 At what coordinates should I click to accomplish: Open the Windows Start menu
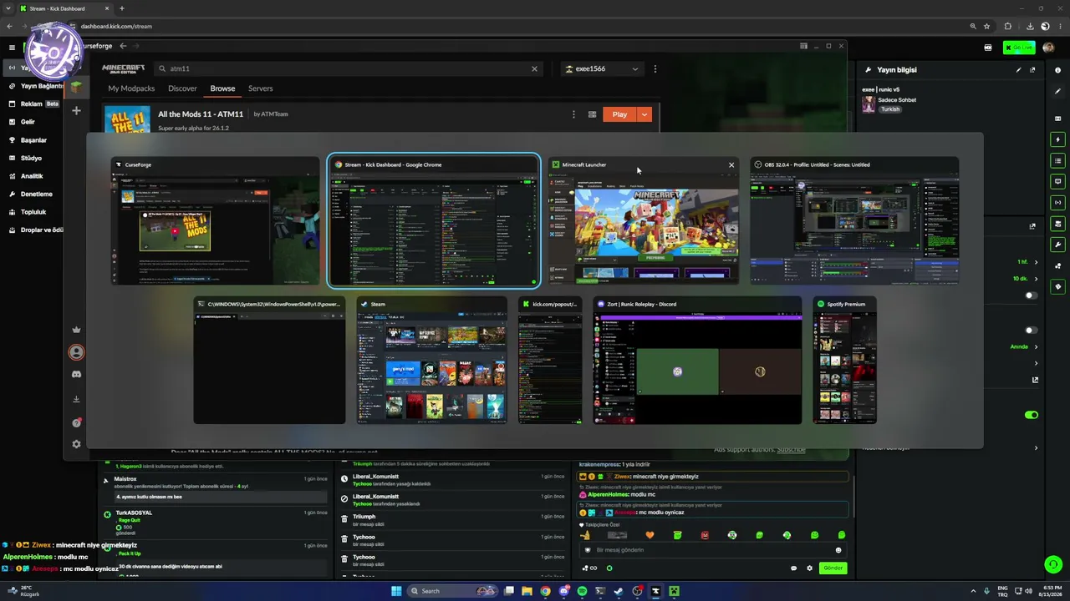point(396,591)
